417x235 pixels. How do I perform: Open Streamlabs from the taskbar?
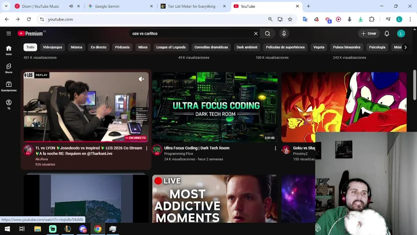pos(53,229)
